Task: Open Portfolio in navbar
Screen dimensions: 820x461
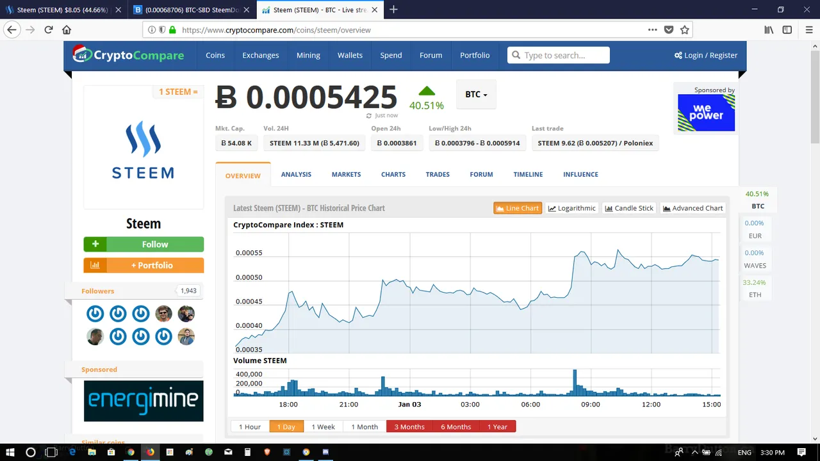Action: coord(475,55)
